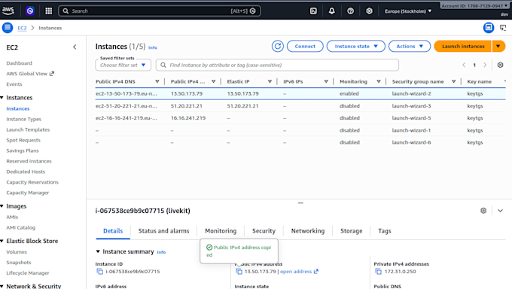Collapse the Elastic Block Store section
512x289 pixels.
pyautogui.click(x=2, y=241)
